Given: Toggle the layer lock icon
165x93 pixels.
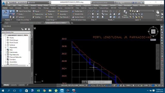Looking at the screenshot, I should [135, 11].
